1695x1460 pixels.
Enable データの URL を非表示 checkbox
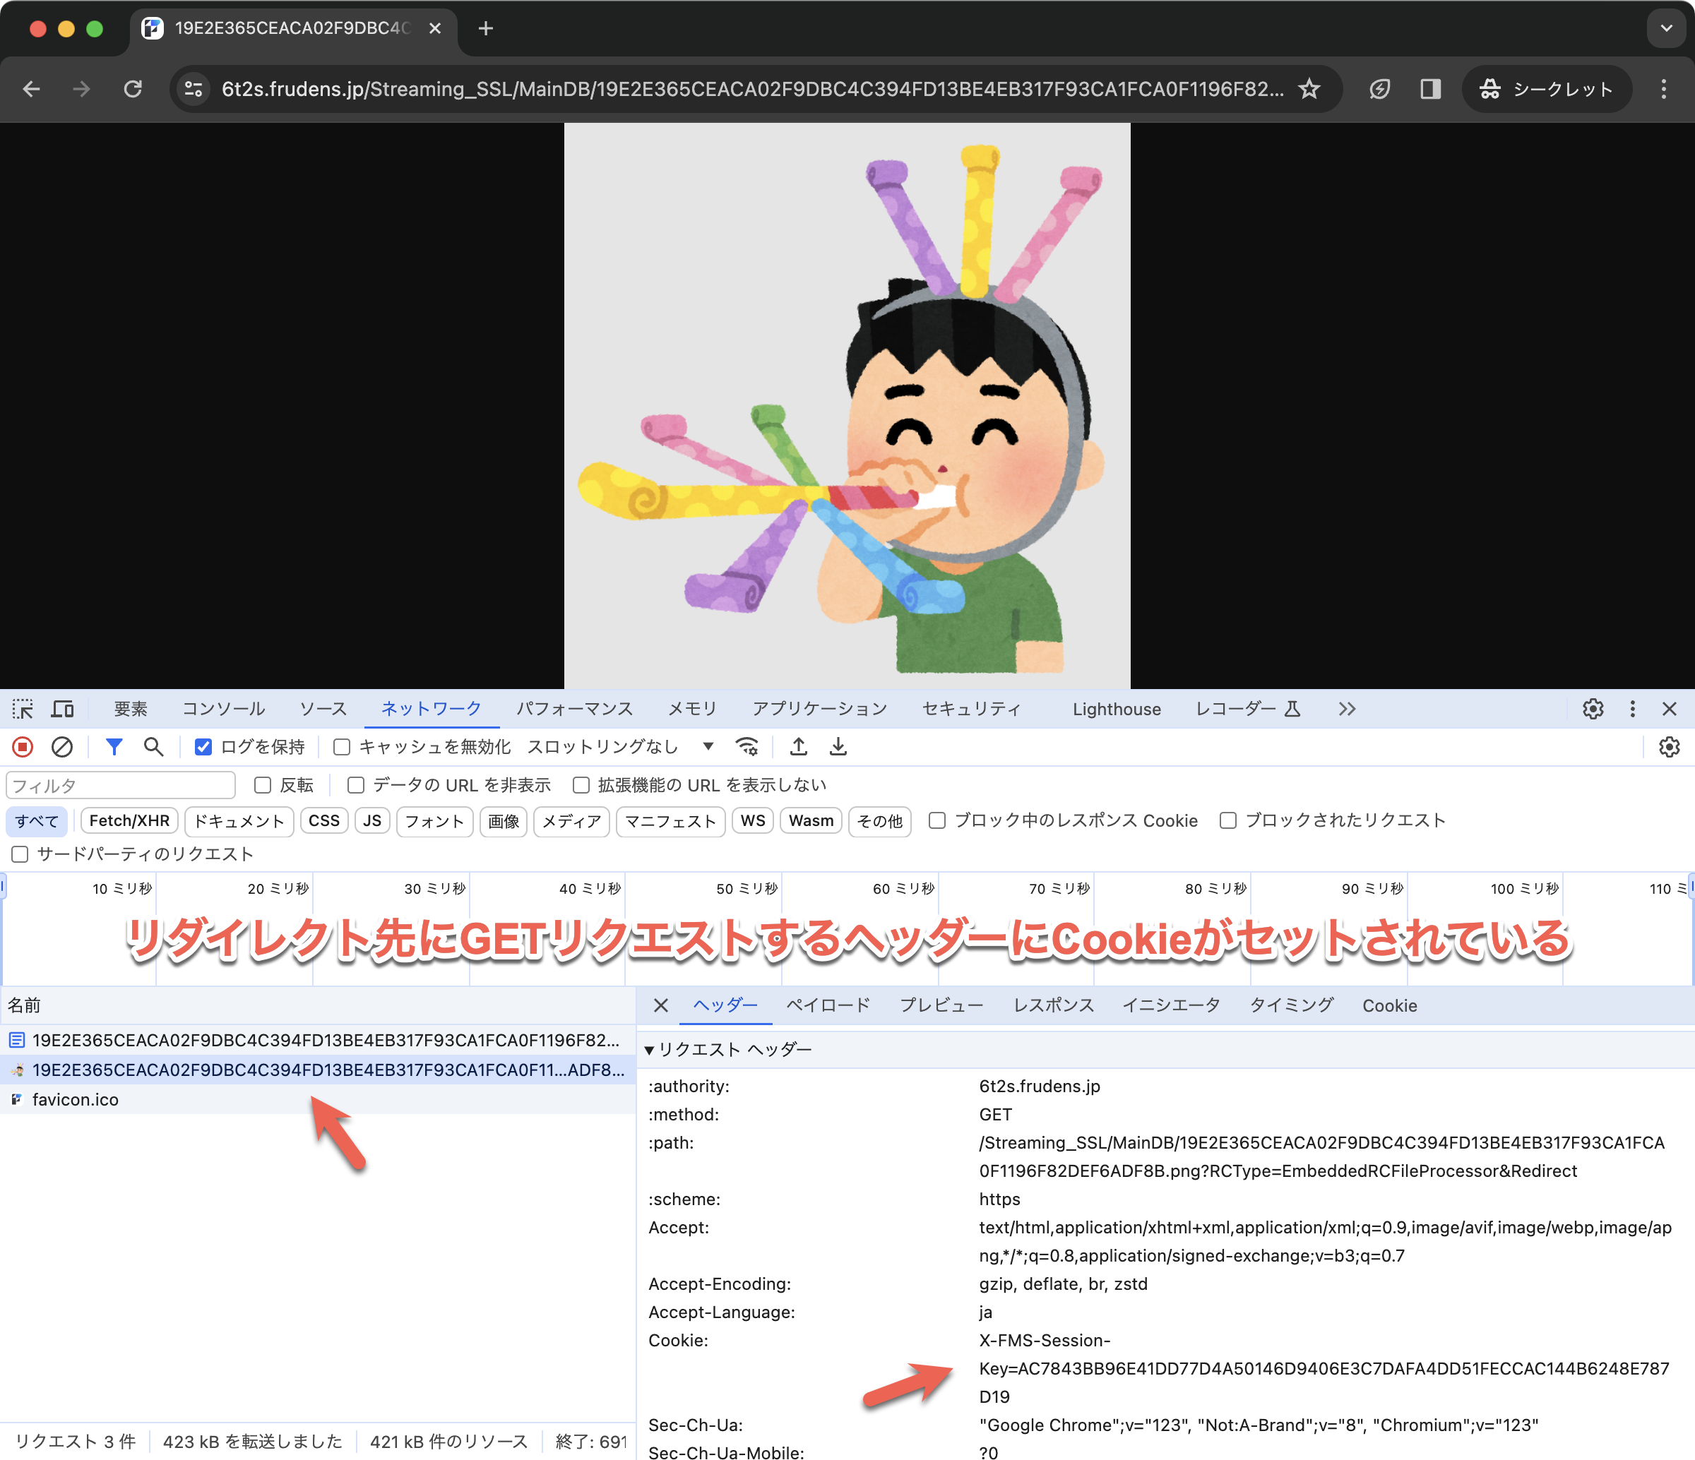[356, 785]
